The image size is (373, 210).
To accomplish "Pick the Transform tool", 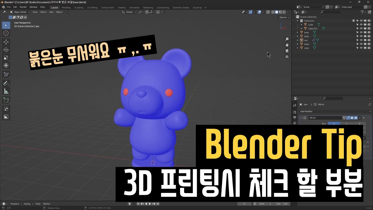I will 6,65.
